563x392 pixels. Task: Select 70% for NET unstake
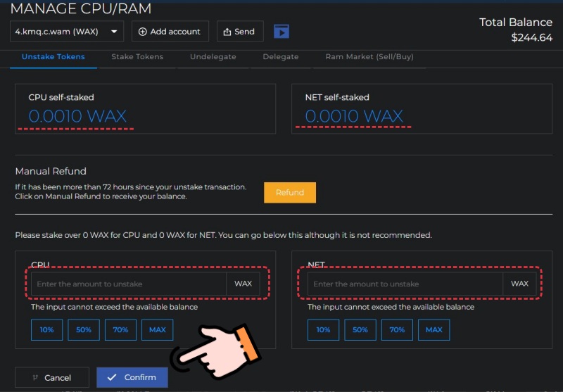(397, 329)
